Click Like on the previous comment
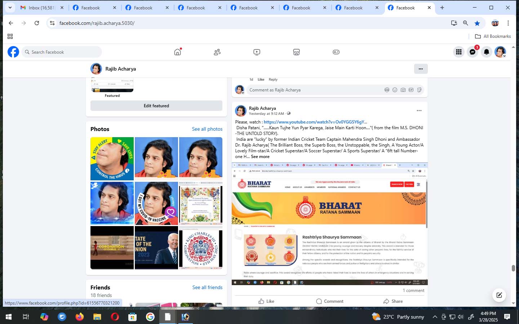Screen dimensions: 519x324 (261, 80)
